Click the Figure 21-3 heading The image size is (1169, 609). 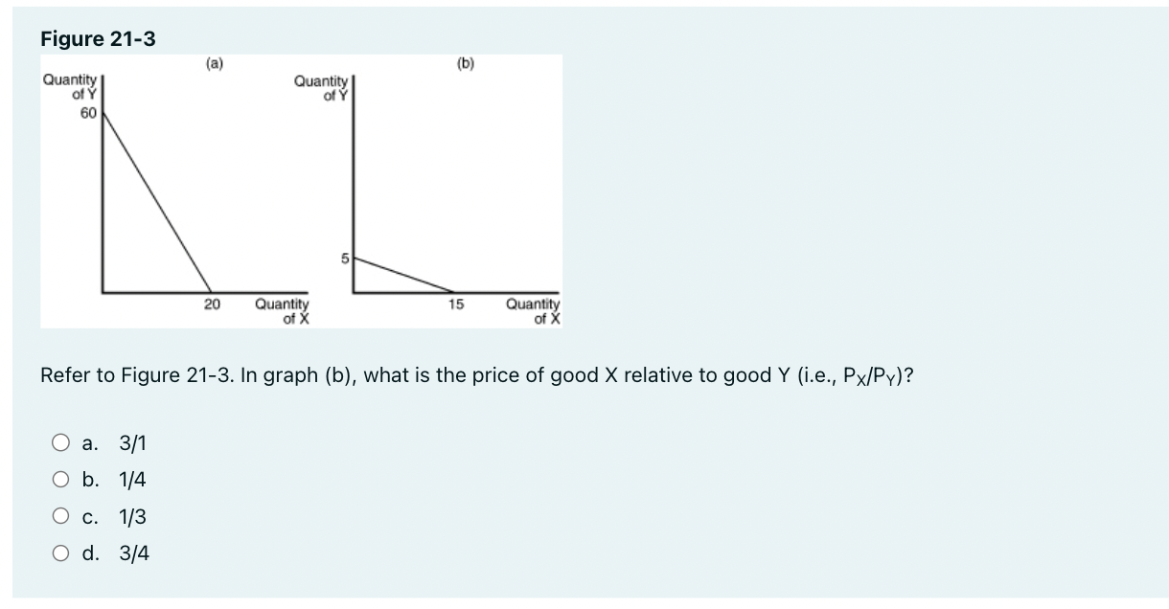(x=100, y=39)
